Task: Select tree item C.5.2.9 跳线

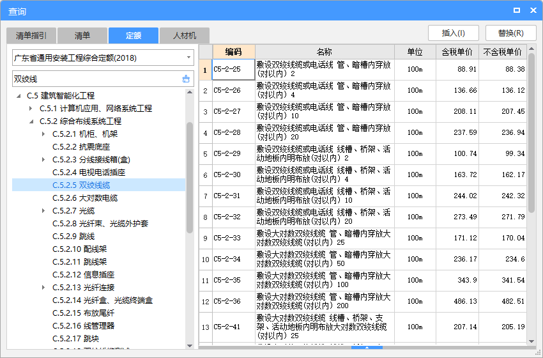Action: coord(73,237)
